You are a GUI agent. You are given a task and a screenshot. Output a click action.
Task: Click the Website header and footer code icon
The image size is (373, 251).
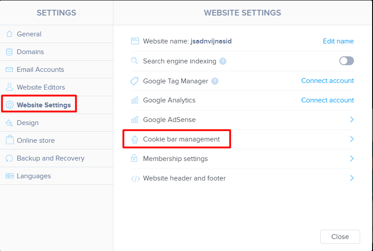pyautogui.click(x=136, y=179)
